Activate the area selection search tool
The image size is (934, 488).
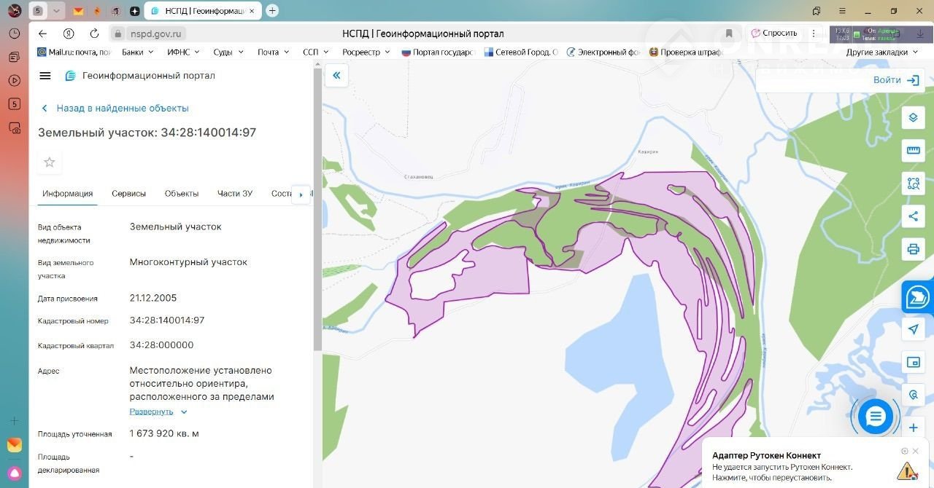click(x=913, y=184)
